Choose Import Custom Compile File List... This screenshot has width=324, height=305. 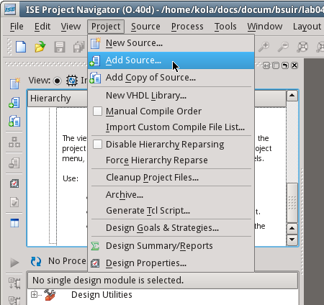point(171,127)
